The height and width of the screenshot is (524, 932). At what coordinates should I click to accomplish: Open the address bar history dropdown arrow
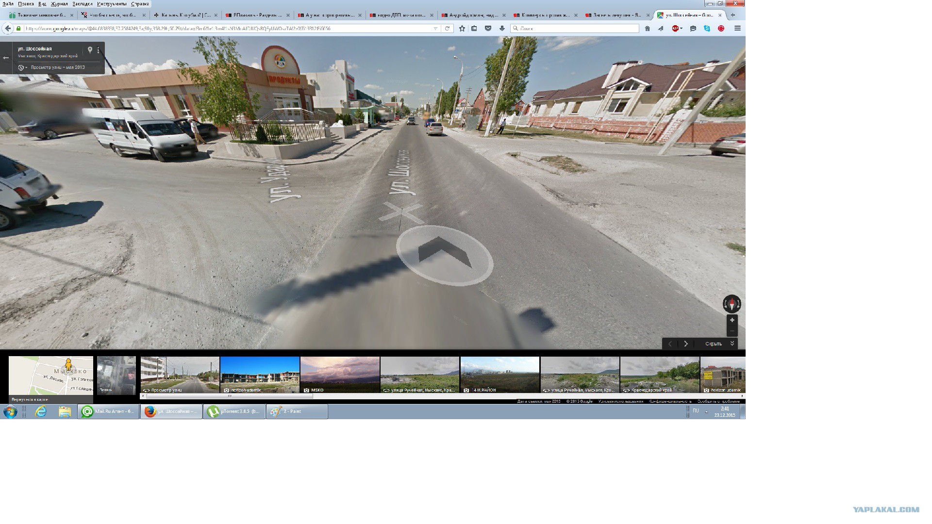click(x=435, y=29)
